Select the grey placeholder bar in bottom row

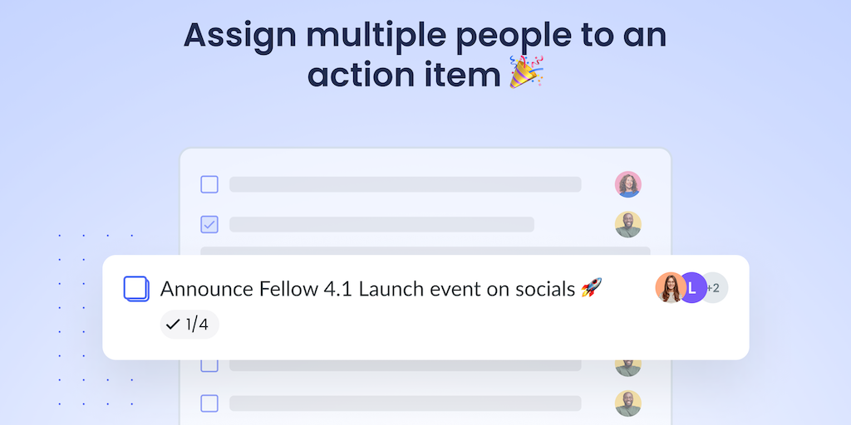click(405, 403)
